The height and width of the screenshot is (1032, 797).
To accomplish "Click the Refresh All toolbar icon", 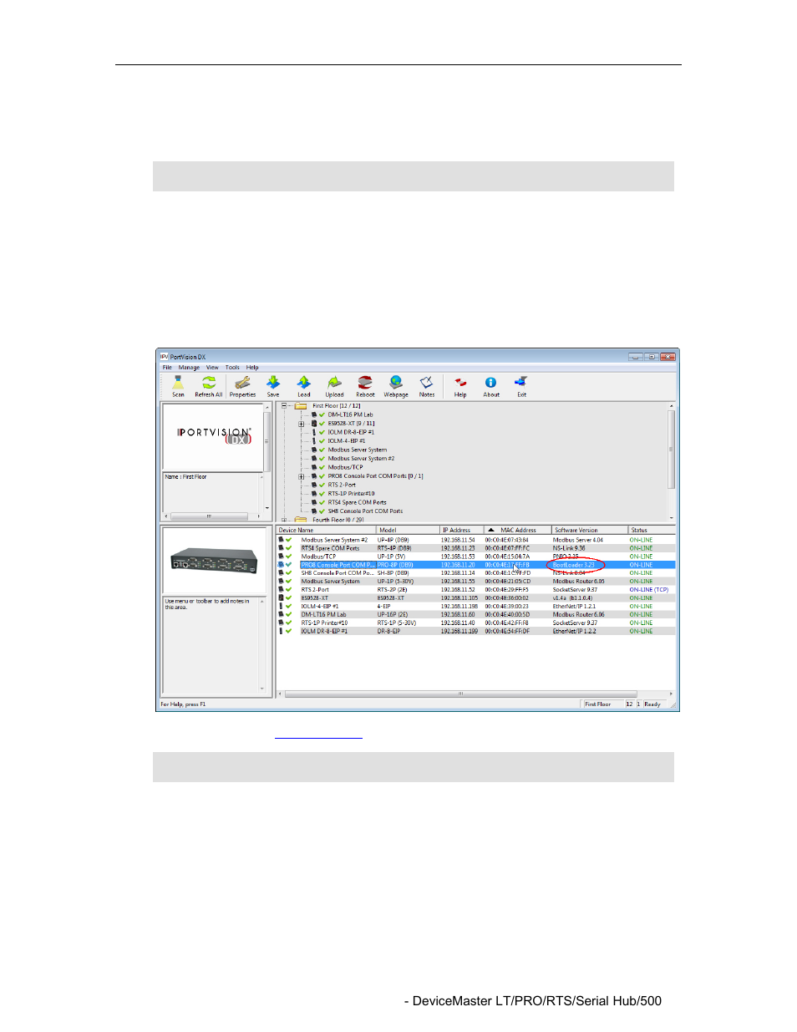I will coord(208,386).
